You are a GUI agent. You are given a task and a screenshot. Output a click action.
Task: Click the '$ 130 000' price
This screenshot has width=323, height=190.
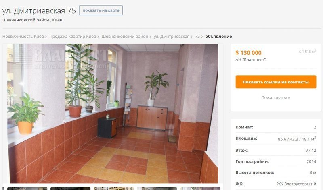point(248,53)
